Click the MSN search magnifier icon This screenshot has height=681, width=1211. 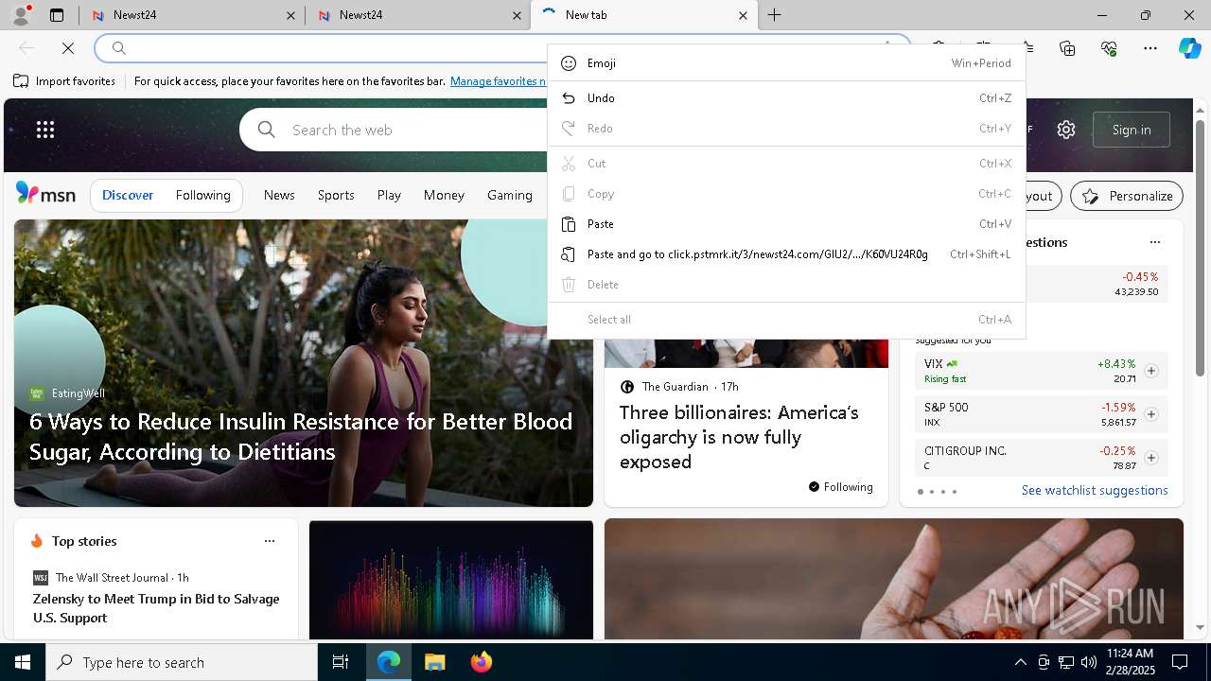[267, 130]
